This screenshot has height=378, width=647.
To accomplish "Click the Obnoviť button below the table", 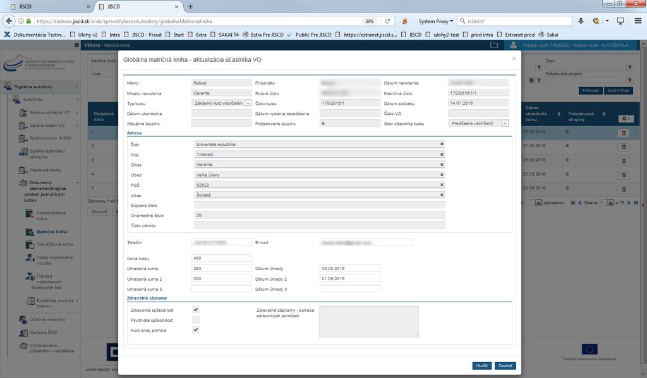I will click(99, 211).
